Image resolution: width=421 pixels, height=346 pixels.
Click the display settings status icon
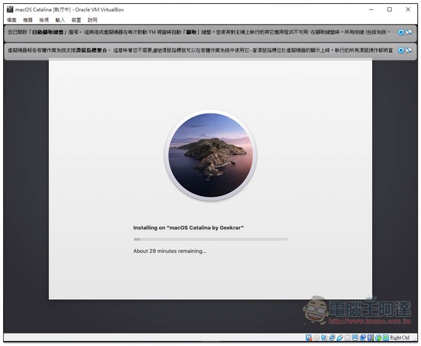click(x=355, y=338)
